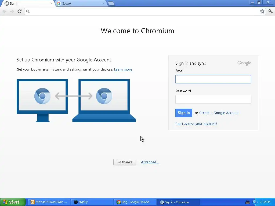Open the Learn more link
The image size is (275, 206).
tap(123, 69)
